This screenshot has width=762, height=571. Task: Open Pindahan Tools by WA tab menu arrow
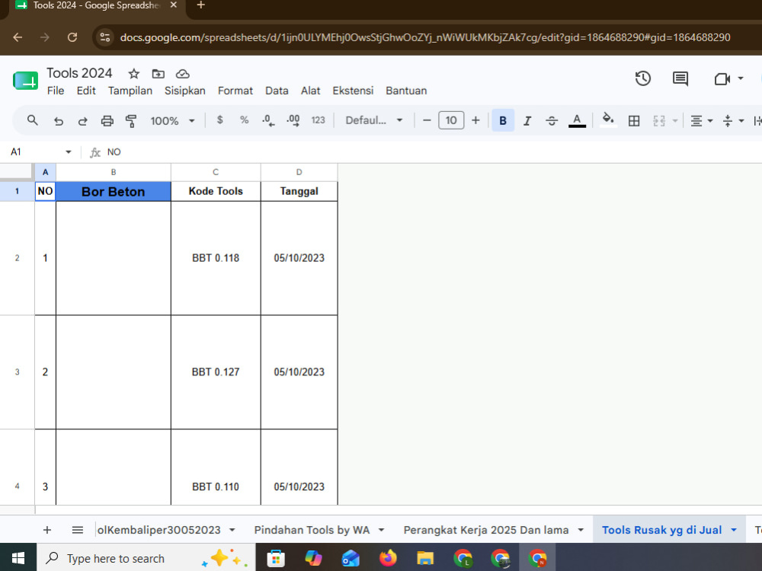(382, 530)
